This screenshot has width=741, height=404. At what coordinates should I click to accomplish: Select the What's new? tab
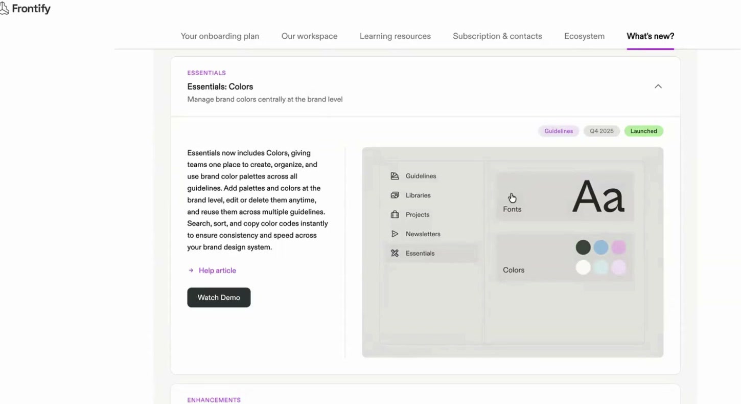(650, 36)
